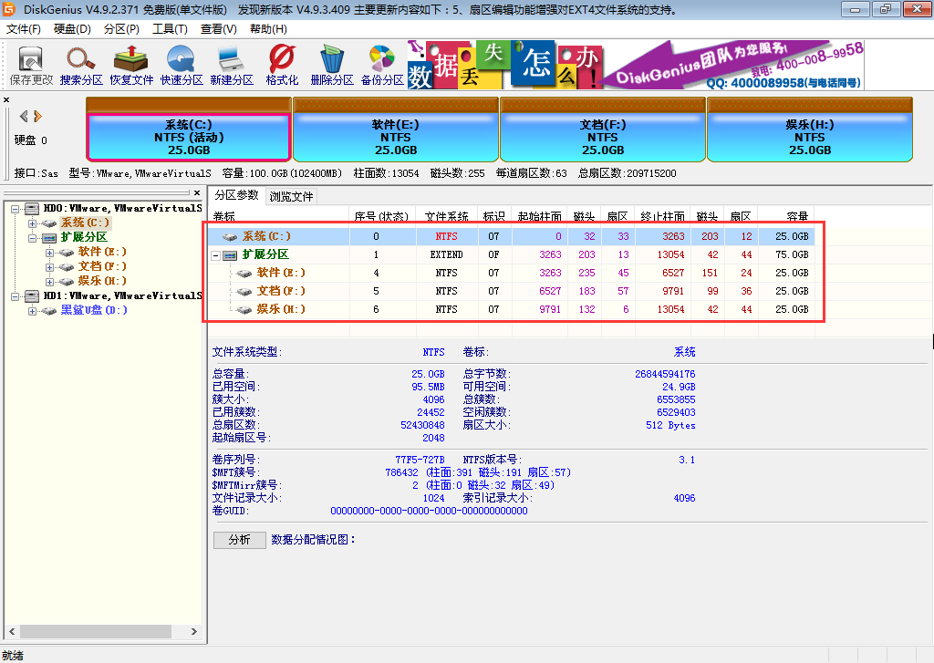Click the 分析 button

coord(239,540)
